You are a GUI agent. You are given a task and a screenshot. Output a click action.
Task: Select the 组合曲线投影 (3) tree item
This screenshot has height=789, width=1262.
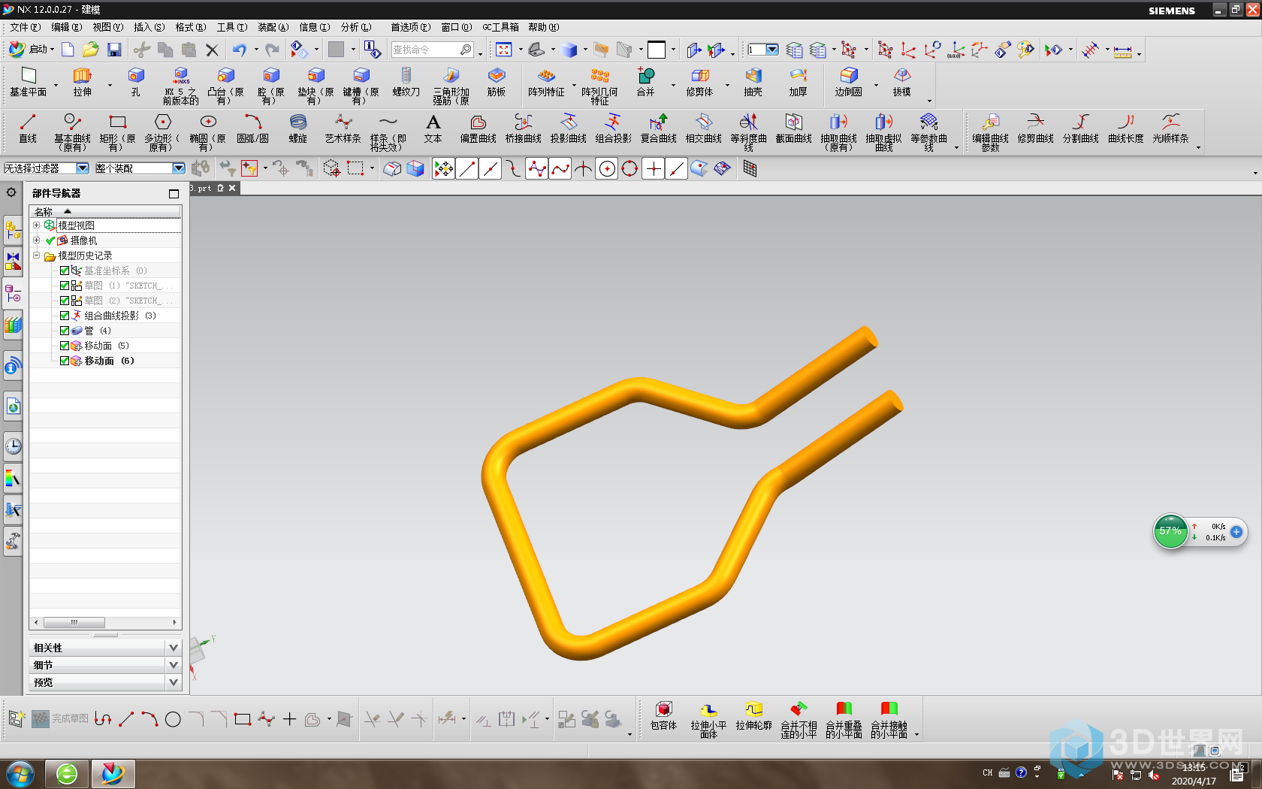(x=119, y=316)
